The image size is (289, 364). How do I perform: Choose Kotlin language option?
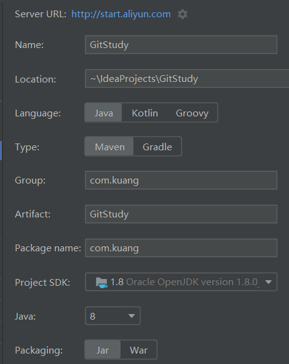click(x=145, y=113)
